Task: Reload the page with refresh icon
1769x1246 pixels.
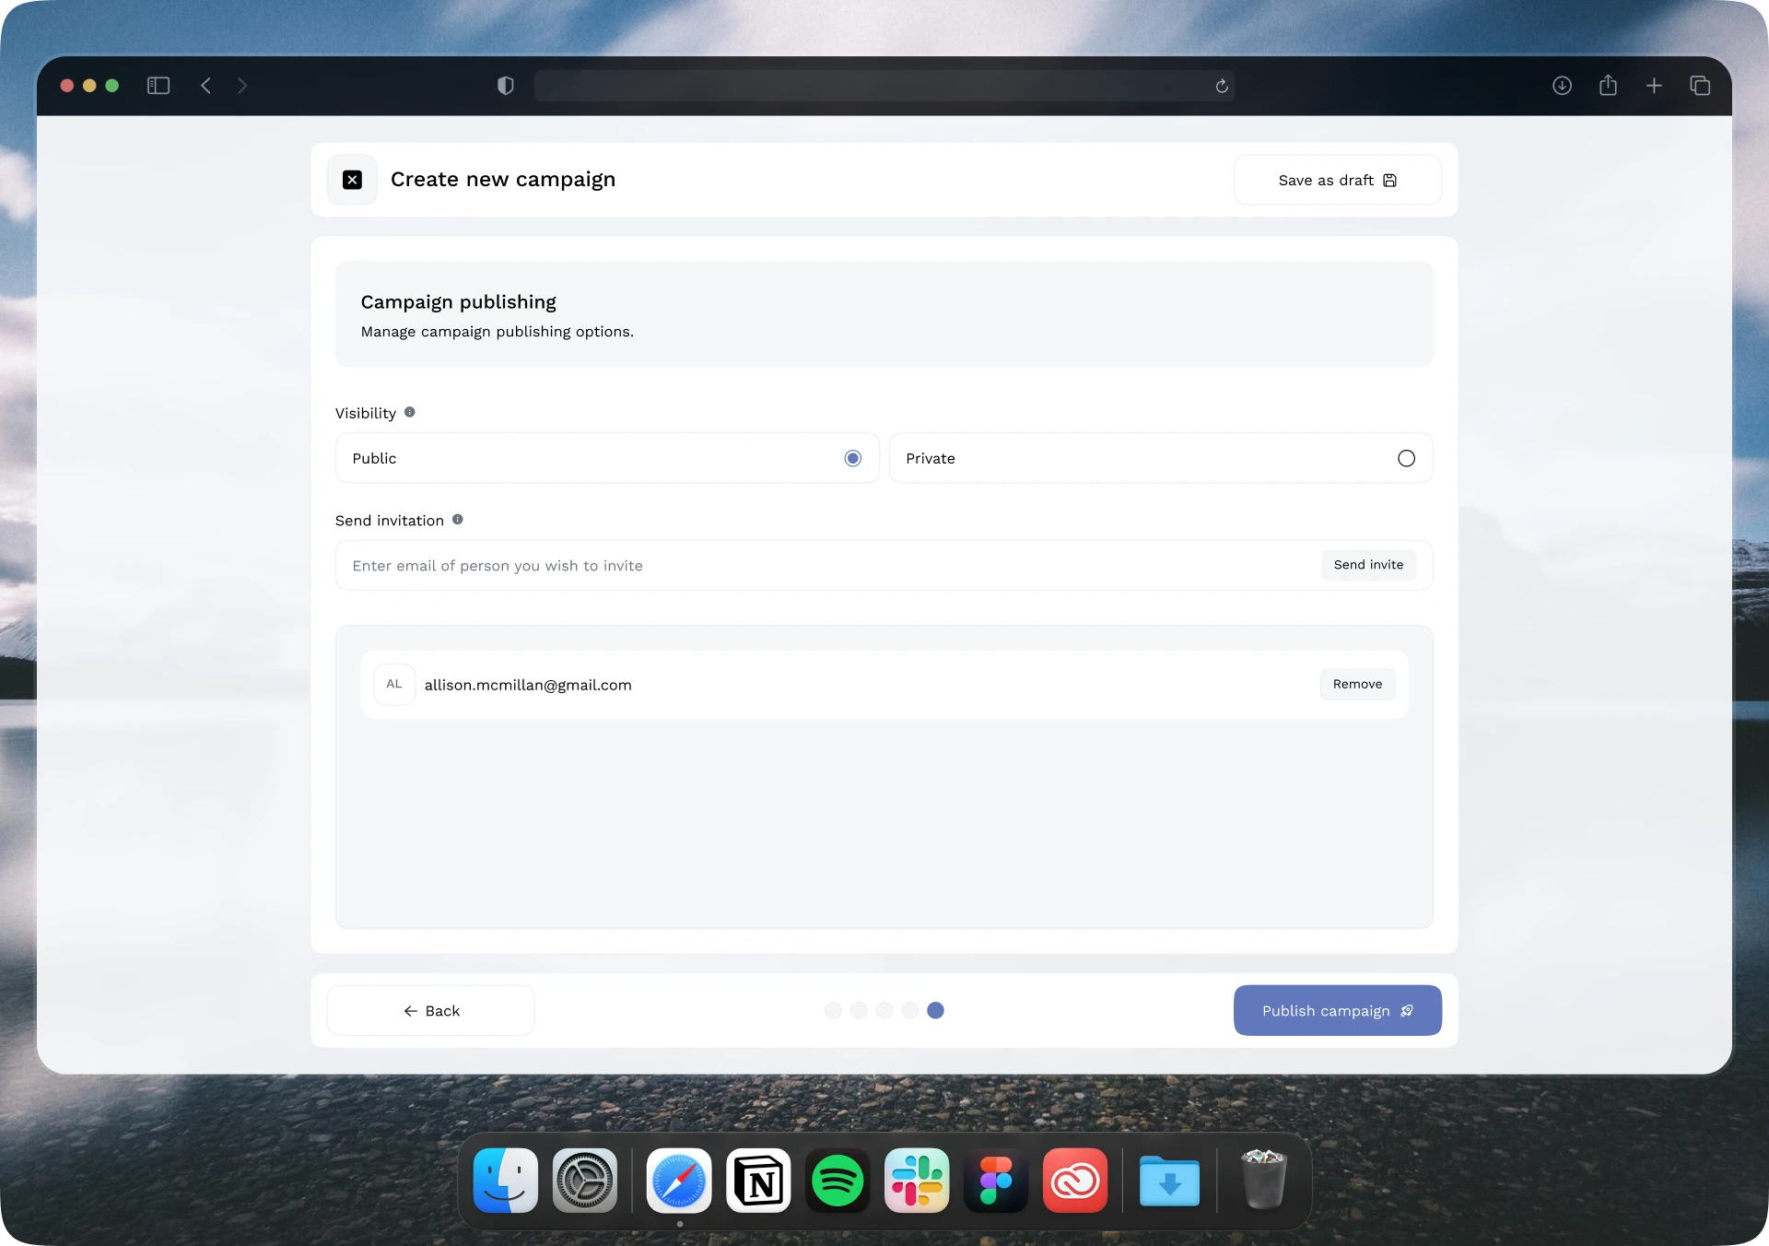Action: [x=1222, y=86]
